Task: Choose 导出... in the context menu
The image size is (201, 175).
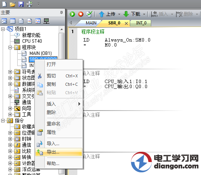Action: [x=59, y=152]
